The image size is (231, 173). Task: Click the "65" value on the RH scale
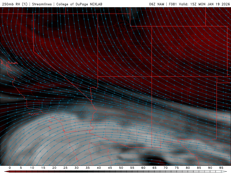pyautogui.click(x=154, y=168)
